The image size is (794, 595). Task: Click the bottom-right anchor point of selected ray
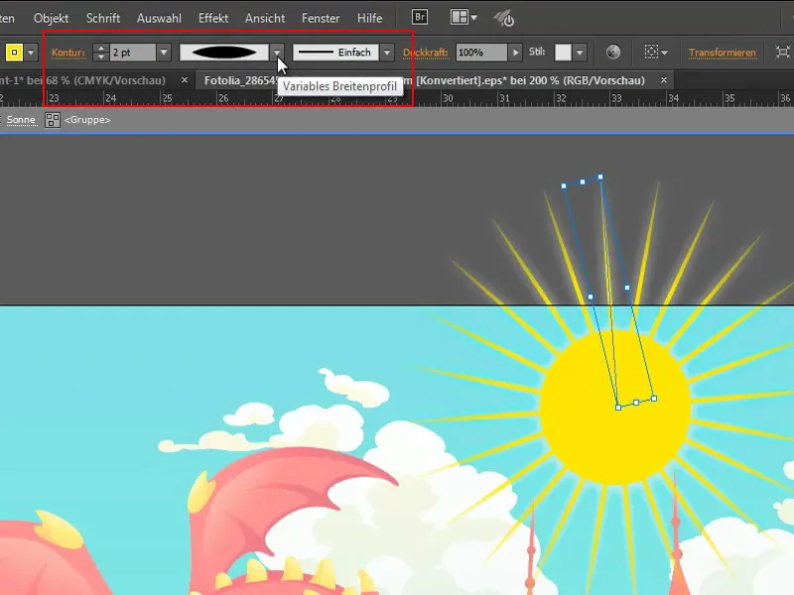coord(654,399)
